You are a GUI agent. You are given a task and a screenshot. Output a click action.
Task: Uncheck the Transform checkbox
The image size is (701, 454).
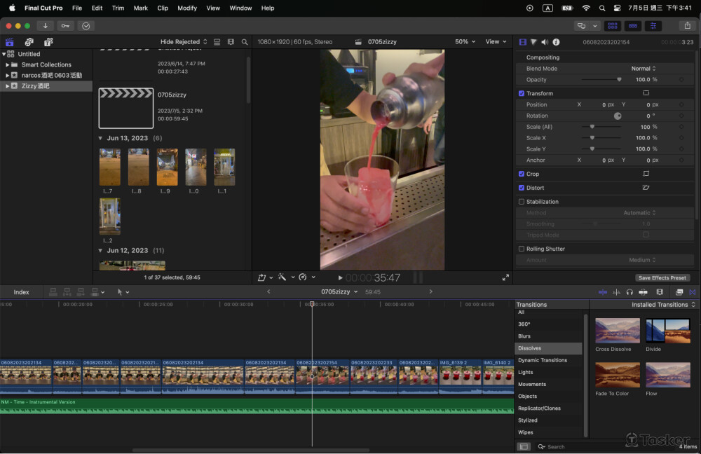tap(522, 93)
